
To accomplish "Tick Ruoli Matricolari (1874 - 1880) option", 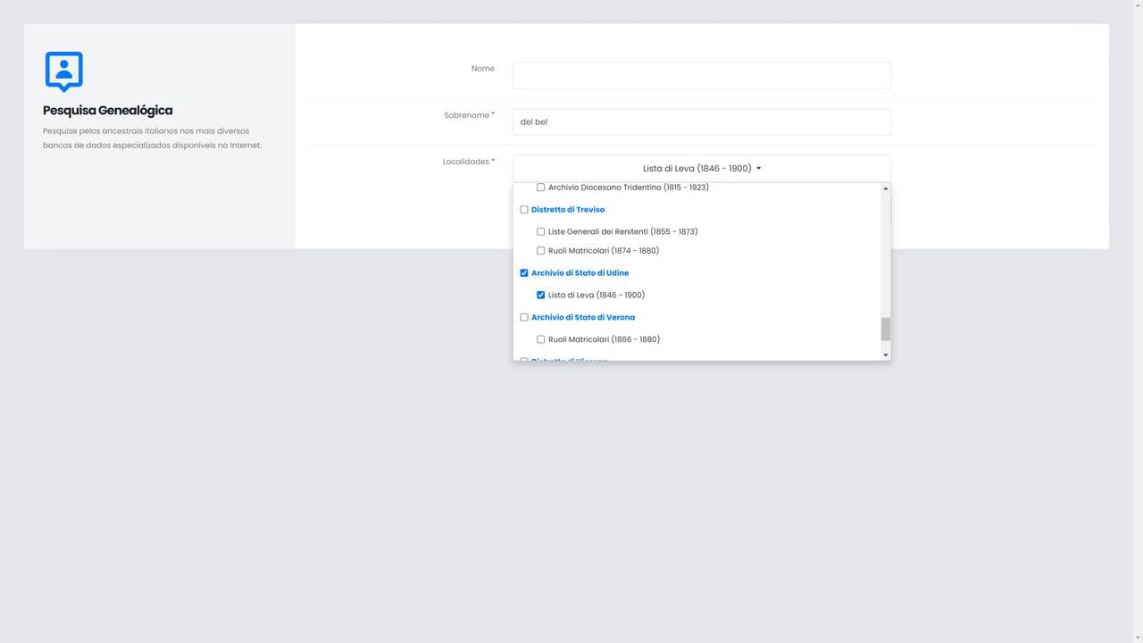I will tap(540, 251).
